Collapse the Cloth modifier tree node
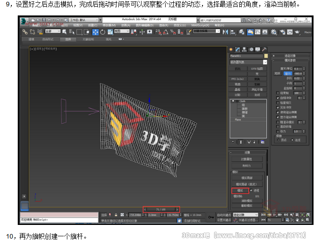This screenshot has height=244, width=324. [237, 101]
